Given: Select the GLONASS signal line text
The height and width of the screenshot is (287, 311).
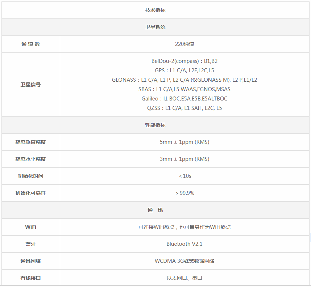Looking at the screenshot, I should click(x=184, y=80).
